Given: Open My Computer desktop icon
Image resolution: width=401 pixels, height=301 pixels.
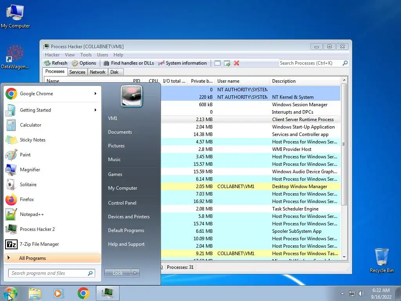Looking at the screenshot, I should 15,16.
